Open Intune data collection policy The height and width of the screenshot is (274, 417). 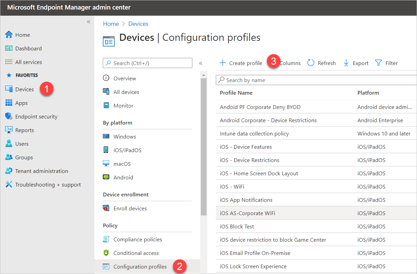coord(254,133)
